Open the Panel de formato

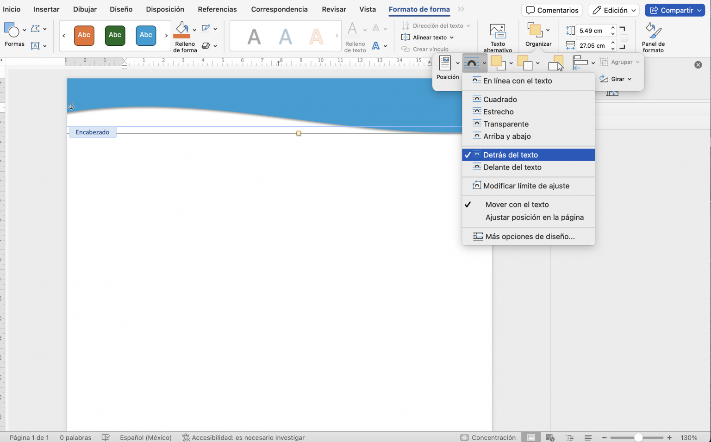653,35
